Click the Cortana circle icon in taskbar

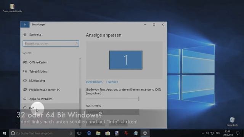tap(13, 133)
